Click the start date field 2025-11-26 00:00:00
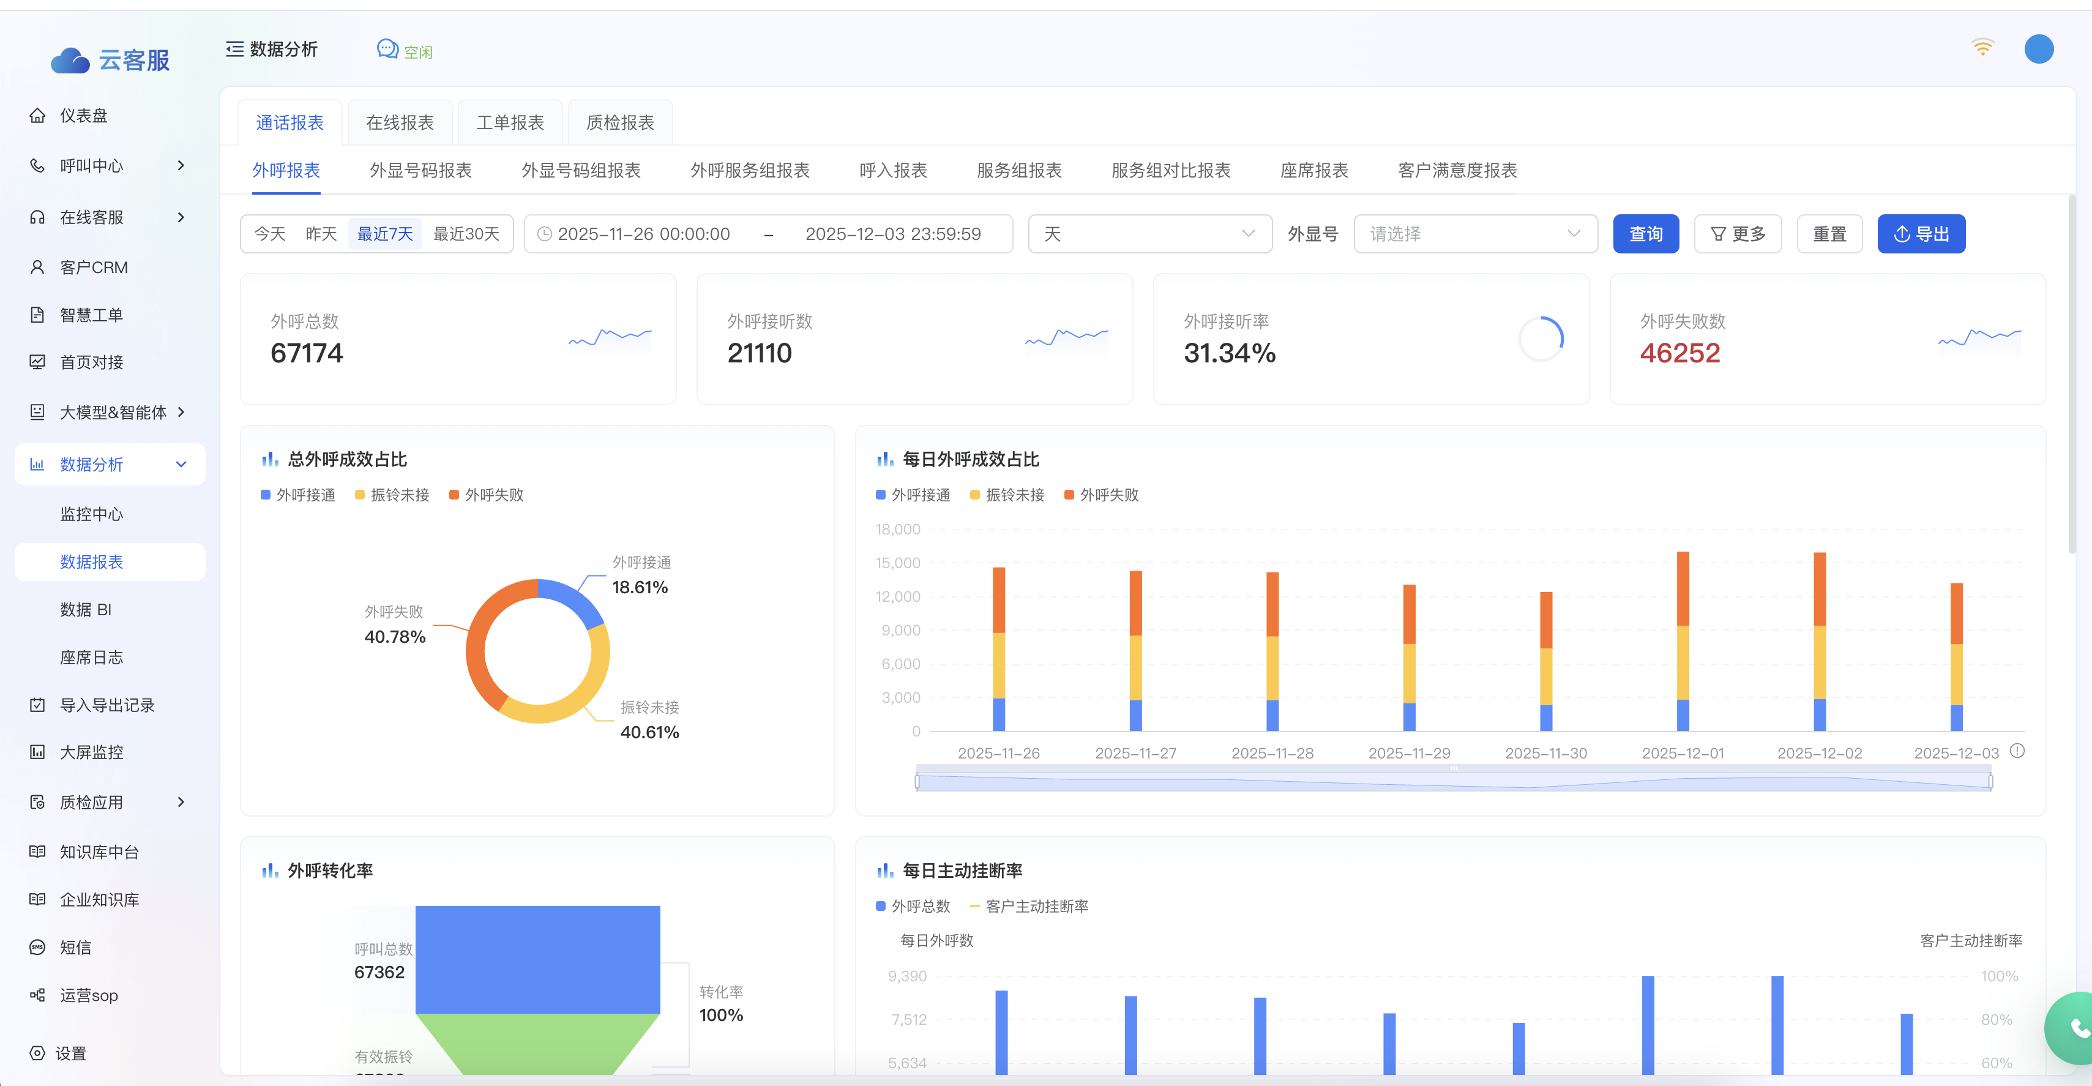This screenshot has width=2092, height=1086. (x=643, y=234)
